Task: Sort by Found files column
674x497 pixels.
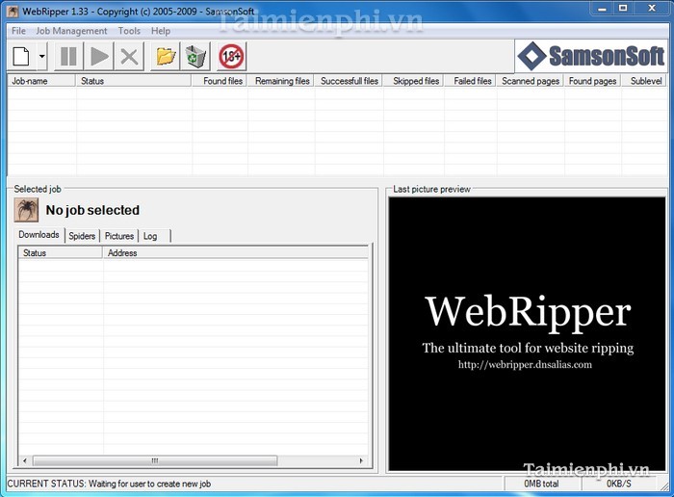Action: click(x=220, y=81)
